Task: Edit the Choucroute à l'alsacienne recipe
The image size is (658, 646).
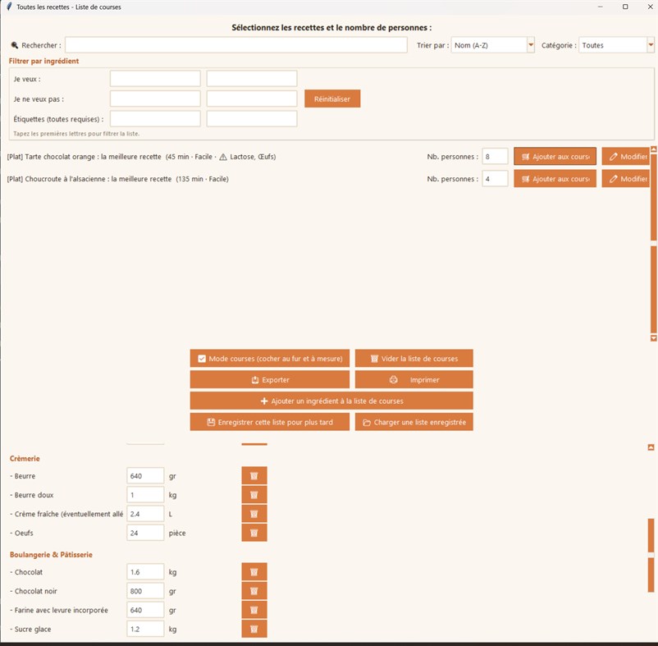Action: 626,179
